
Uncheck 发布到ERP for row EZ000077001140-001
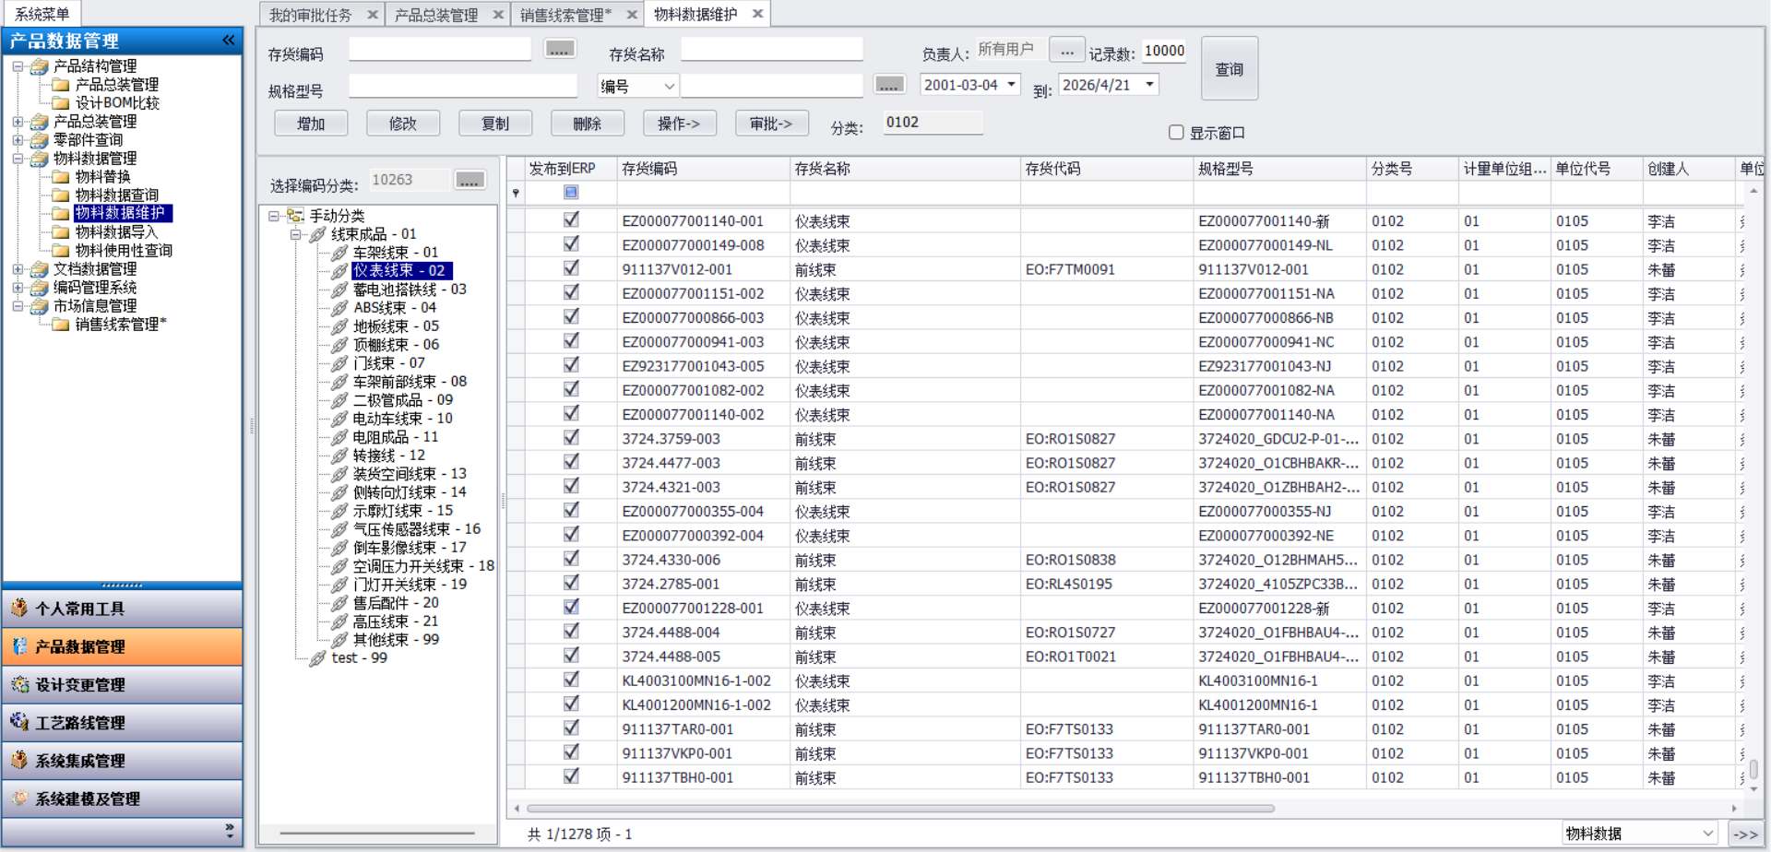(571, 220)
